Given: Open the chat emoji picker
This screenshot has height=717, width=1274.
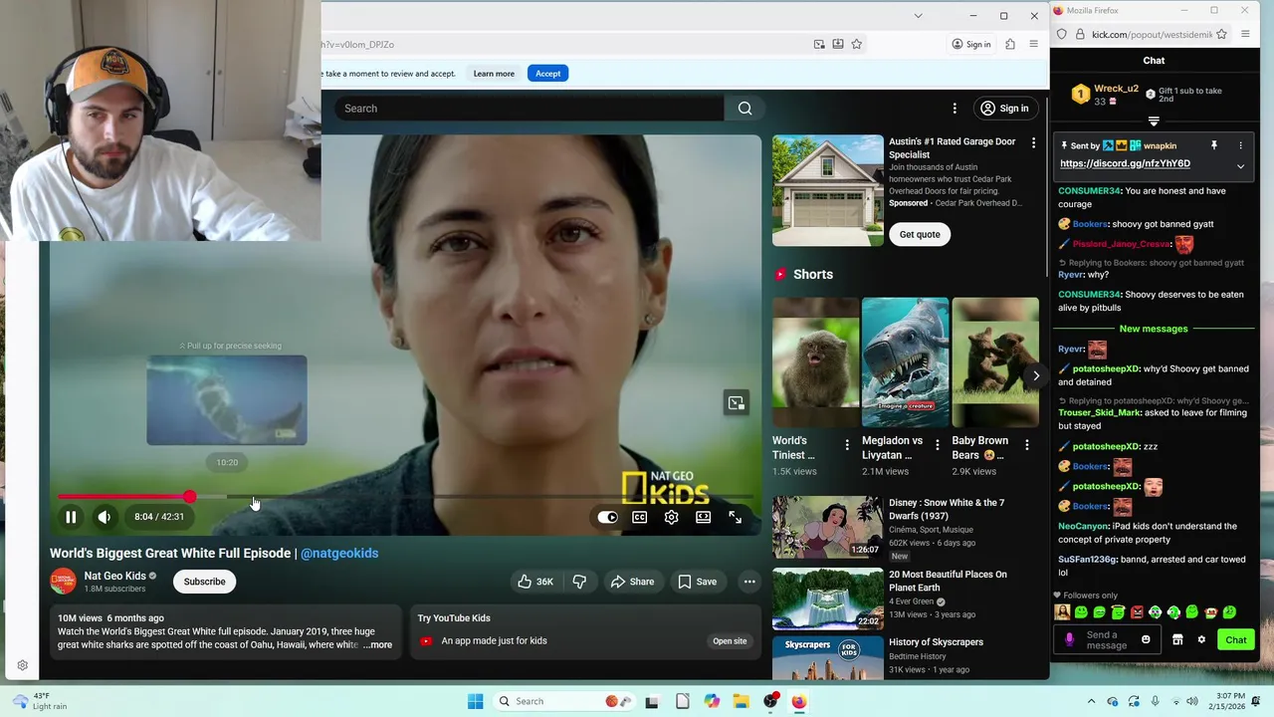Looking at the screenshot, I should 1146,639.
